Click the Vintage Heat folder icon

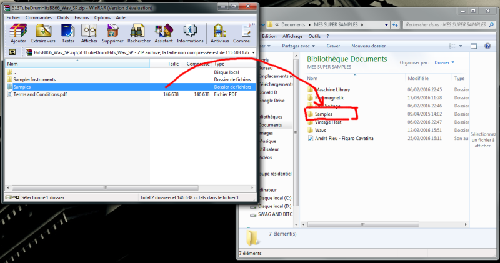[x=310, y=122]
